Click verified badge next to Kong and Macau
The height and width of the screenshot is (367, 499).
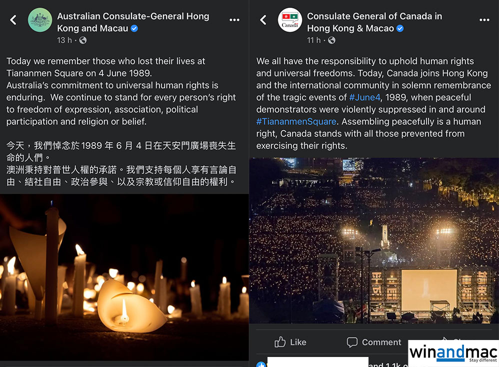(x=134, y=28)
